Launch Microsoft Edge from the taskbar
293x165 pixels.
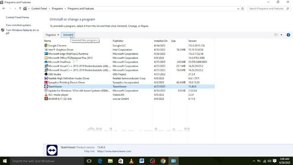pyautogui.click(x=100, y=161)
